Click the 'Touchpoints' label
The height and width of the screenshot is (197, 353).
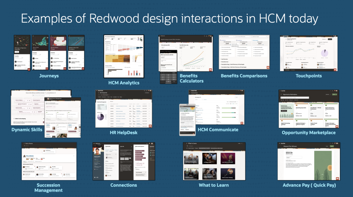309,76
